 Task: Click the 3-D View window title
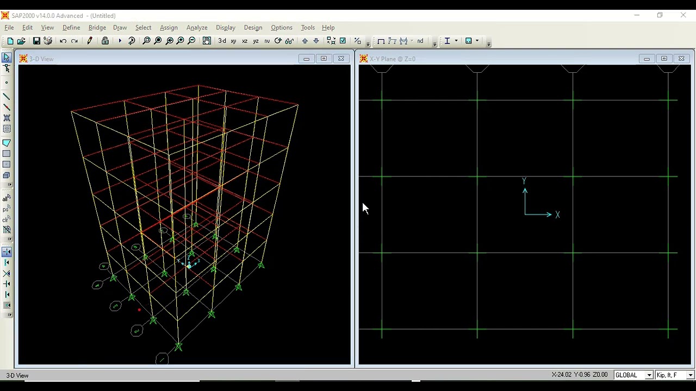click(x=41, y=59)
